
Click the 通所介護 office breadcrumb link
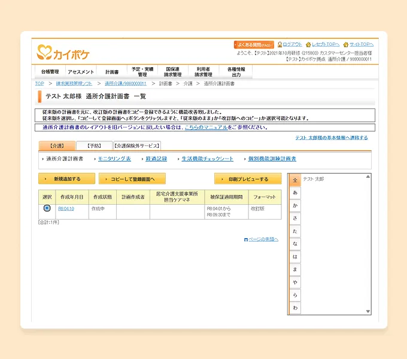pyautogui.click(x=125, y=83)
